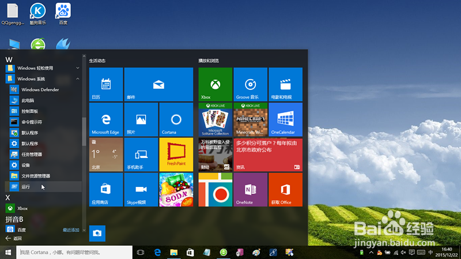Open File Explorer from the taskbar
Image resolution: width=461 pixels, height=259 pixels.
174,252
